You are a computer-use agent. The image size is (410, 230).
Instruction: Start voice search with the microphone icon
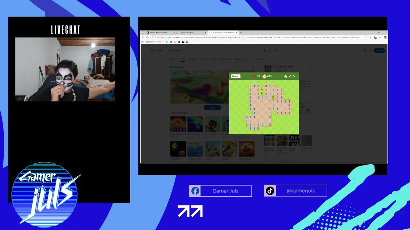click(x=265, y=50)
